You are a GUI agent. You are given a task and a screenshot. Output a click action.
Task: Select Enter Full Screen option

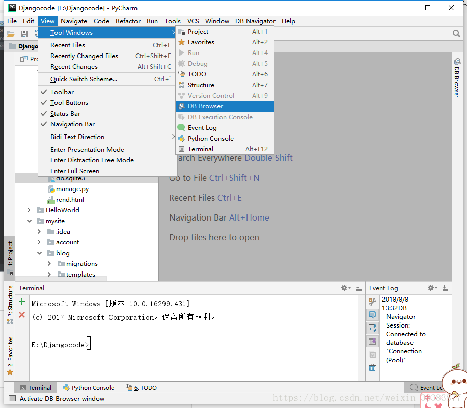(x=107, y=171)
